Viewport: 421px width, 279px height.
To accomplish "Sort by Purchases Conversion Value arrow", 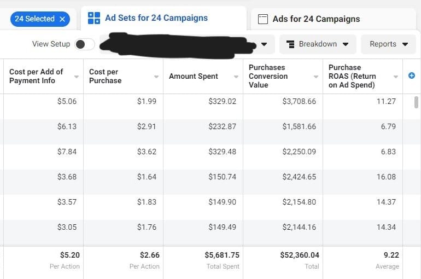I will point(315,77).
